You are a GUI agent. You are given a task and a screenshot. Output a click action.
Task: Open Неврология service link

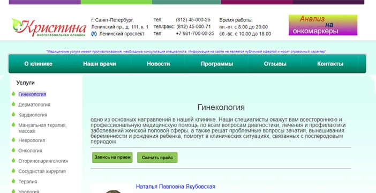click(32, 140)
